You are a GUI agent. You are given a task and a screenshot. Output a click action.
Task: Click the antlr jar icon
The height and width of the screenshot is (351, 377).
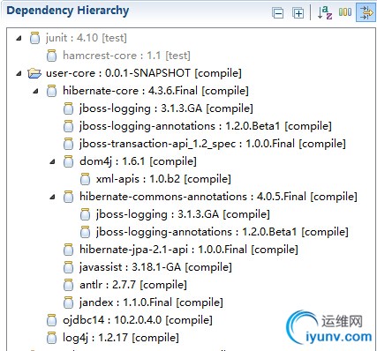pyautogui.click(x=69, y=285)
